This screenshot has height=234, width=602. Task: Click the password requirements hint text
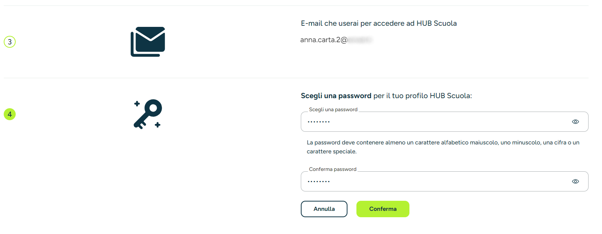tap(443, 147)
